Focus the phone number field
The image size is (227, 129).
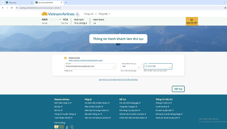click(x=156, y=67)
